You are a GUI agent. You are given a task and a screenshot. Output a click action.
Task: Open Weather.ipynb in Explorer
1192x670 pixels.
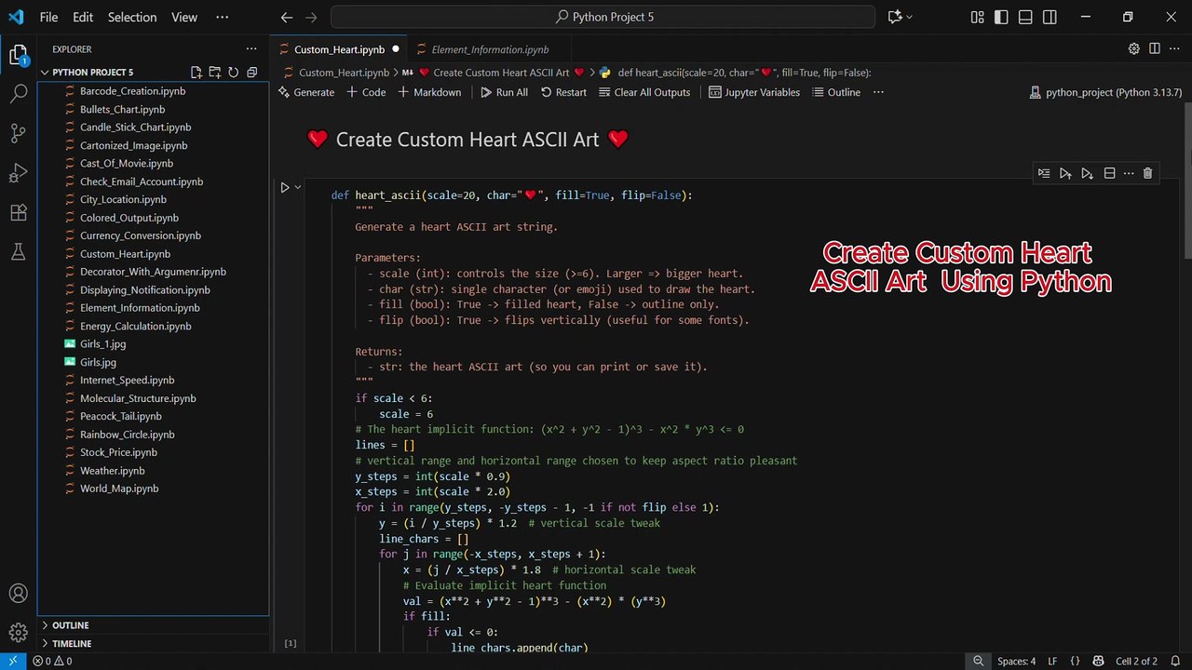(112, 470)
